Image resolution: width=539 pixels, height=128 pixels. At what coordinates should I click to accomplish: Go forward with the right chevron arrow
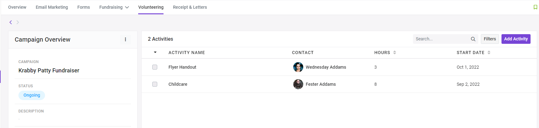(x=18, y=22)
